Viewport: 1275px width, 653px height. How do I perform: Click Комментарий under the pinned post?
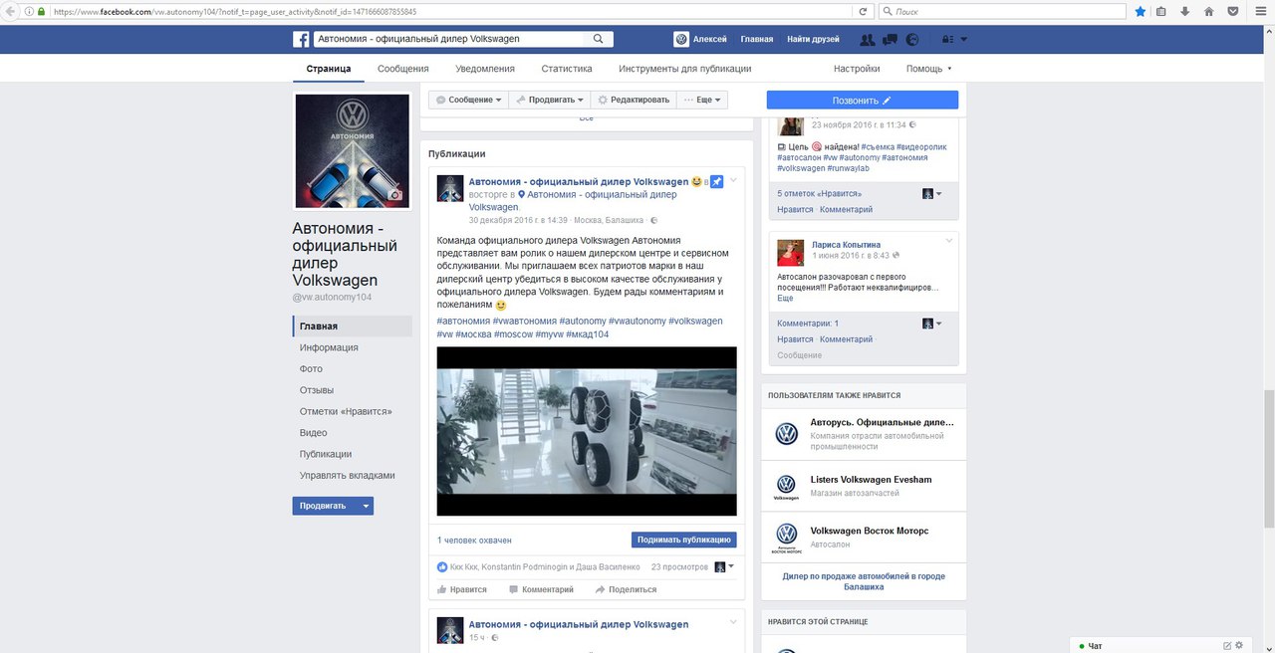pyautogui.click(x=541, y=589)
